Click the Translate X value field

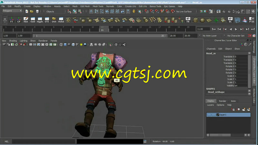[241, 57]
